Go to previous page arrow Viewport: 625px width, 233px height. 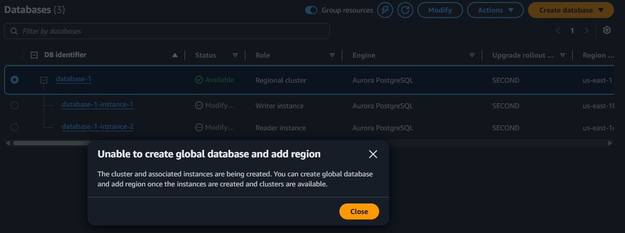click(558, 31)
